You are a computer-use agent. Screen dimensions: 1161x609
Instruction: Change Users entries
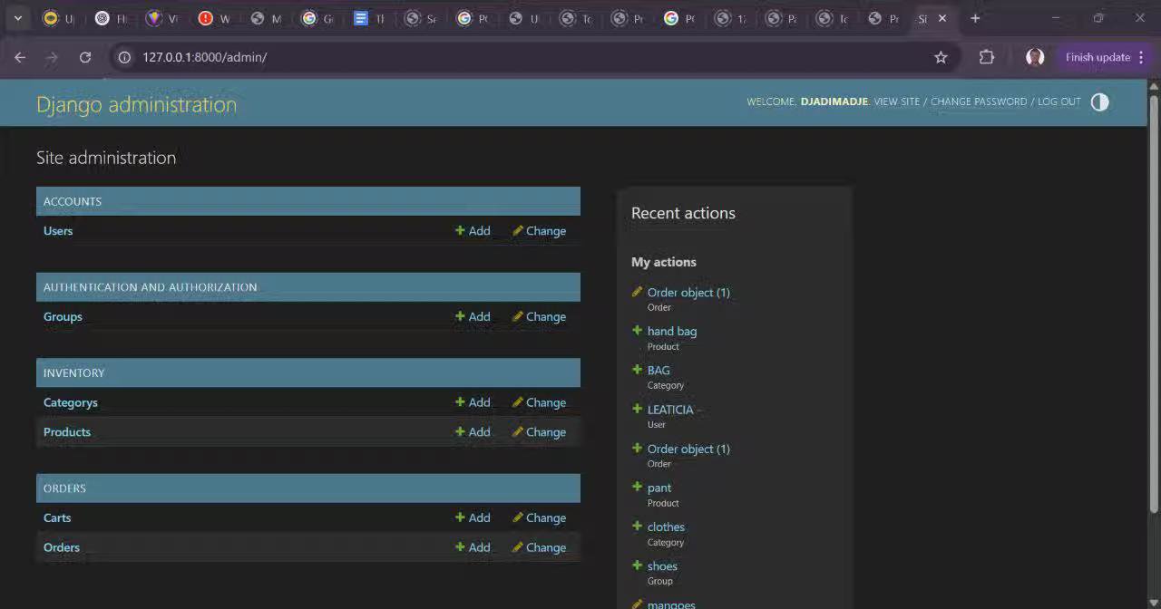tap(539, 231)
